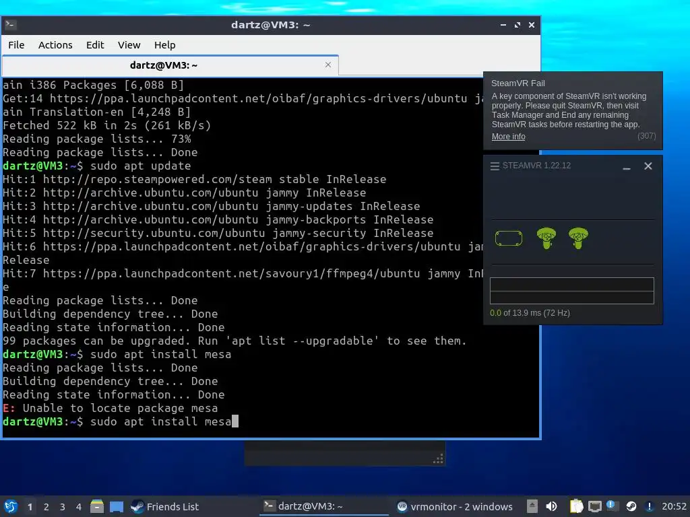Image resolution: width=690 pixels, height=517 pixels.
Task: Open the terminal Edit menu
Action: (x=94, y=45)
